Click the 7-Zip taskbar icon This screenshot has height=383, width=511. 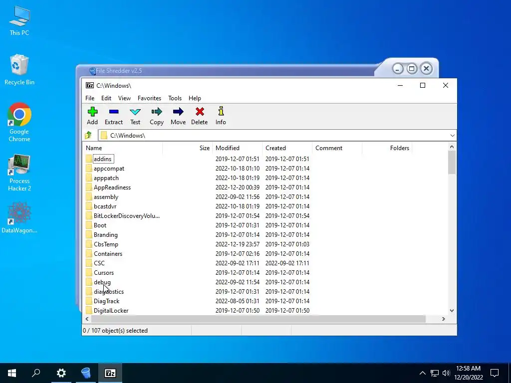point(110,373)
